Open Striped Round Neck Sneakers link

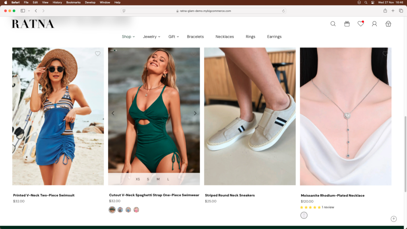click(x=230, y=195)
